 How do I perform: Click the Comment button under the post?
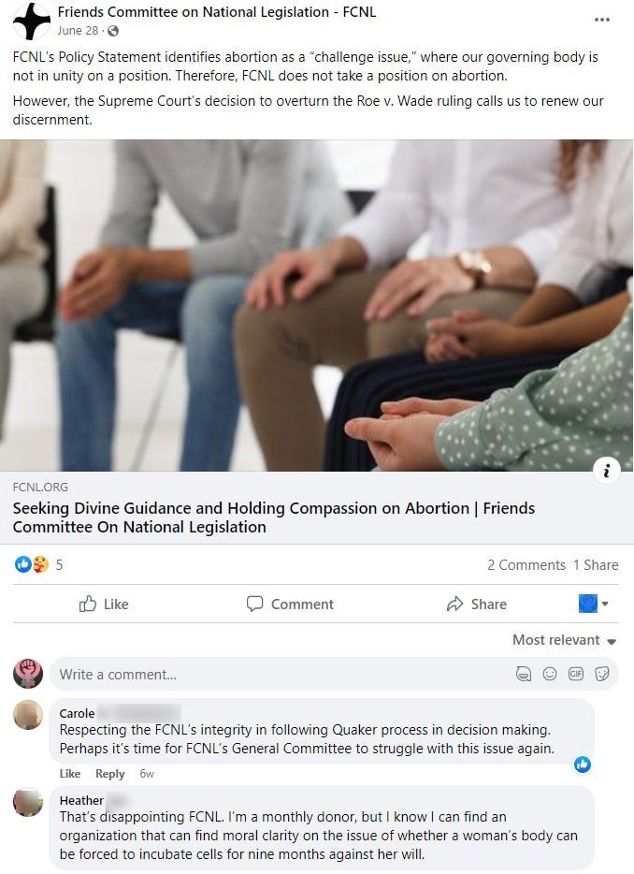(x=290, y=604)
